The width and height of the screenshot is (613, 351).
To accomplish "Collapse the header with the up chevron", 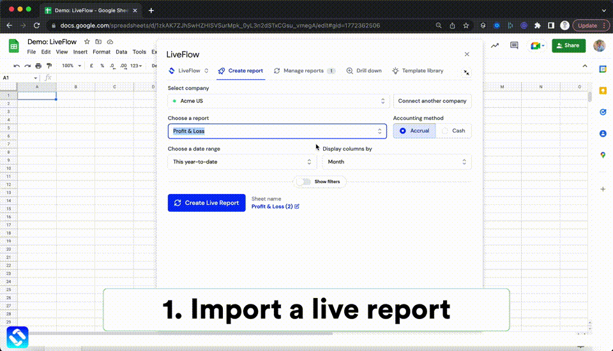I will click(585, 66).
